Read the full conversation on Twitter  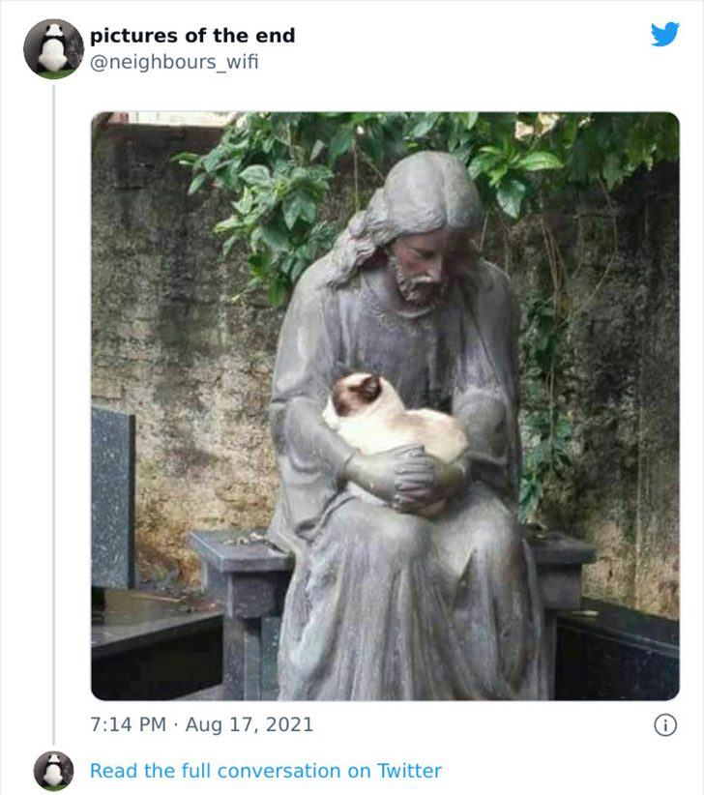266,771
